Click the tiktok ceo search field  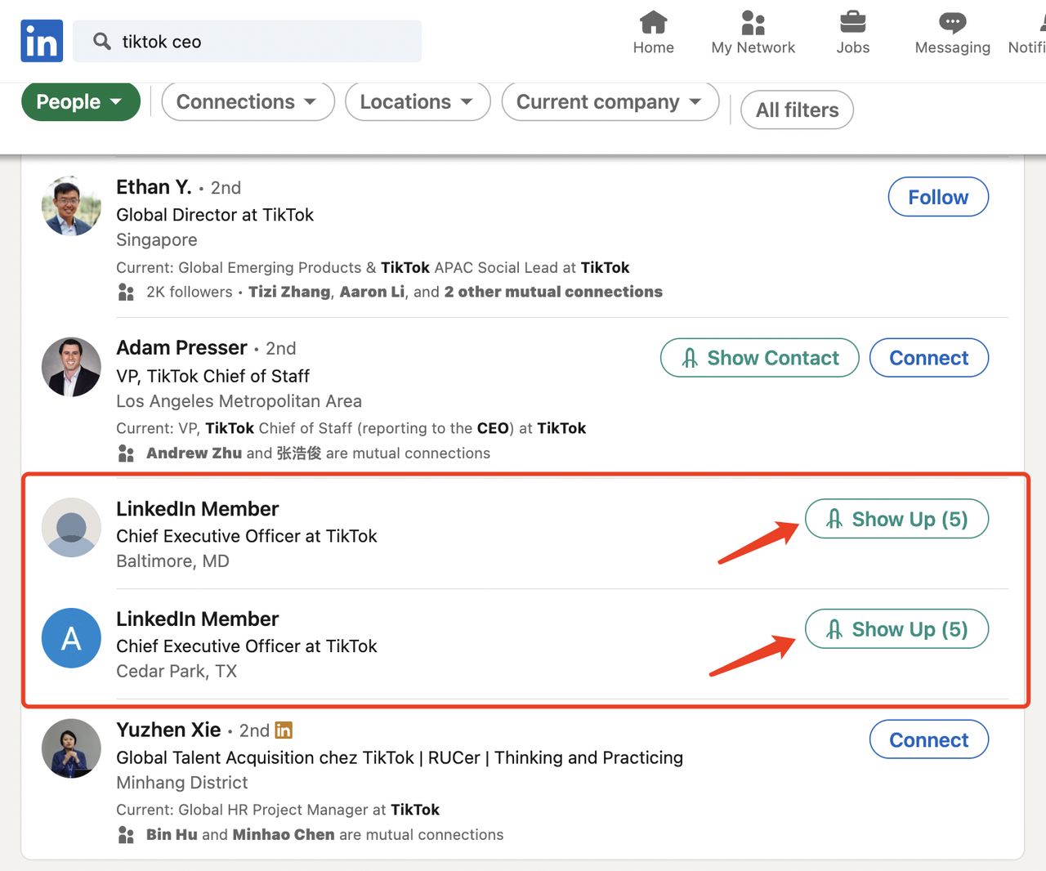point(261,42)
